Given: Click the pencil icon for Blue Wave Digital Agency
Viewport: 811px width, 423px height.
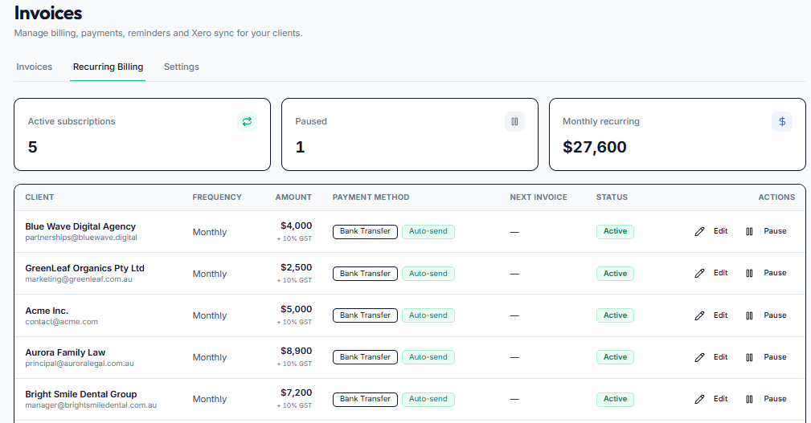Looking at the screenshot, I should pyautogui.click(x=699, y=231).
